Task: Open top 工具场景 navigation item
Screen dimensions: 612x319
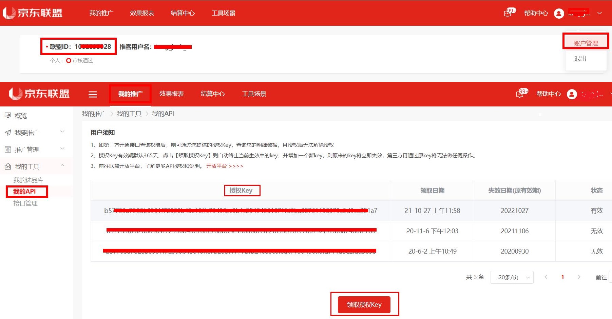Action: click(223, 13)
